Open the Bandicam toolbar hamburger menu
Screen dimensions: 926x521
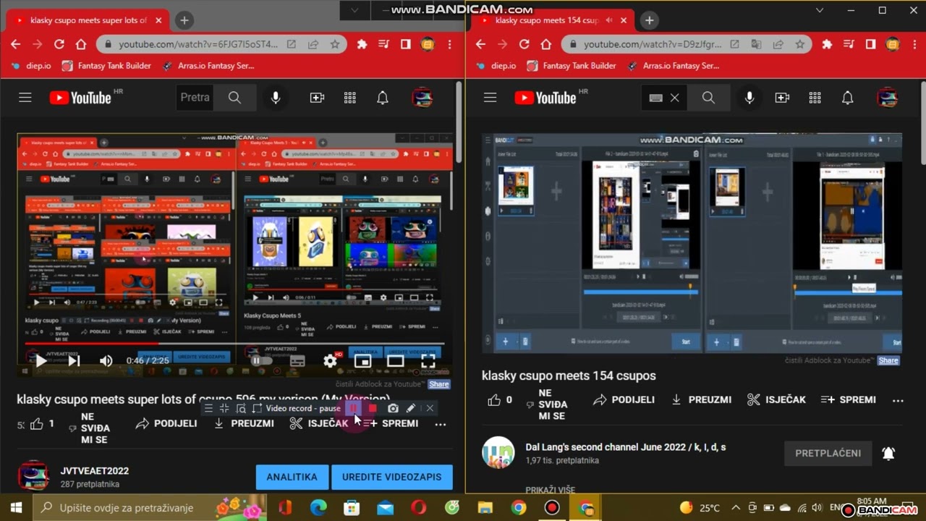tap(208, 408)
